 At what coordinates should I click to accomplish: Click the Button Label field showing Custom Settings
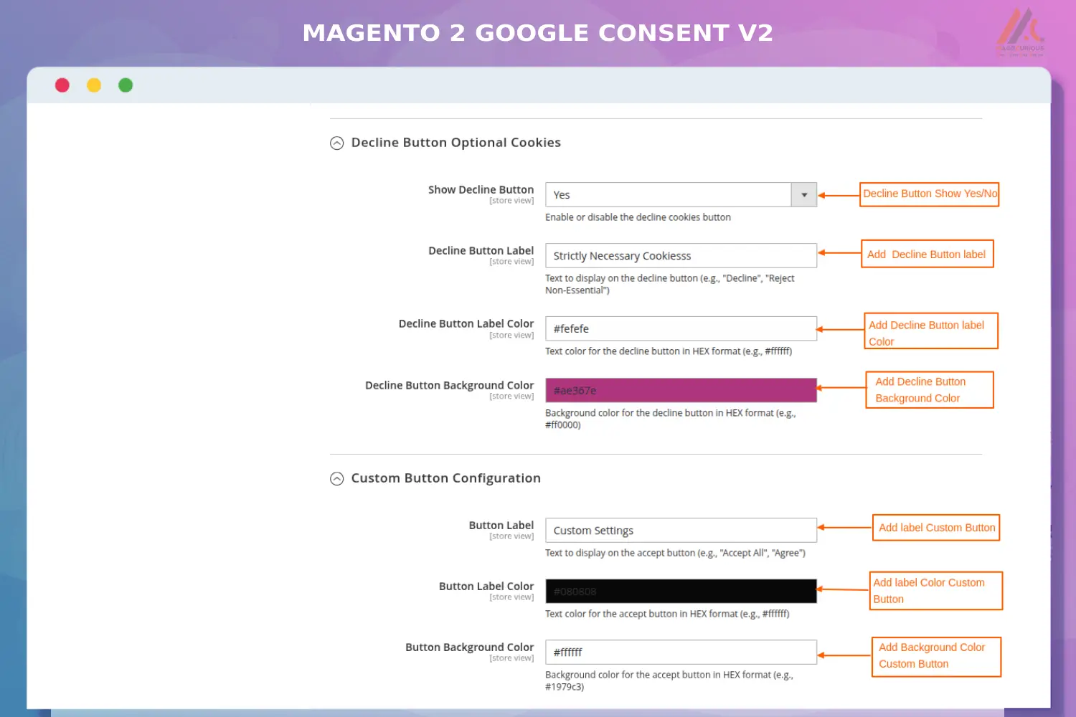click(x=680, y=530)
